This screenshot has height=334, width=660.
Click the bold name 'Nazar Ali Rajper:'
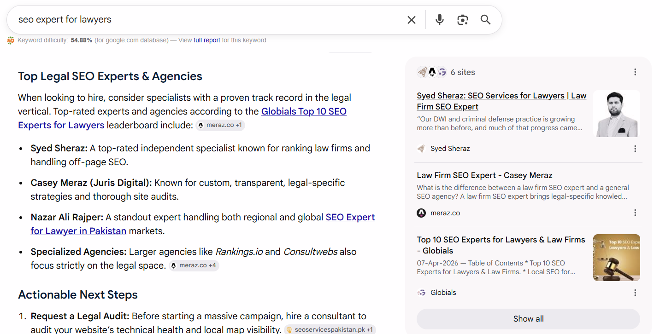click(x=67, y=217)
